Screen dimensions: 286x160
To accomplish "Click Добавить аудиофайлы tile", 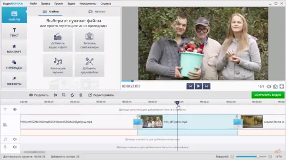I will click(90, 65).
